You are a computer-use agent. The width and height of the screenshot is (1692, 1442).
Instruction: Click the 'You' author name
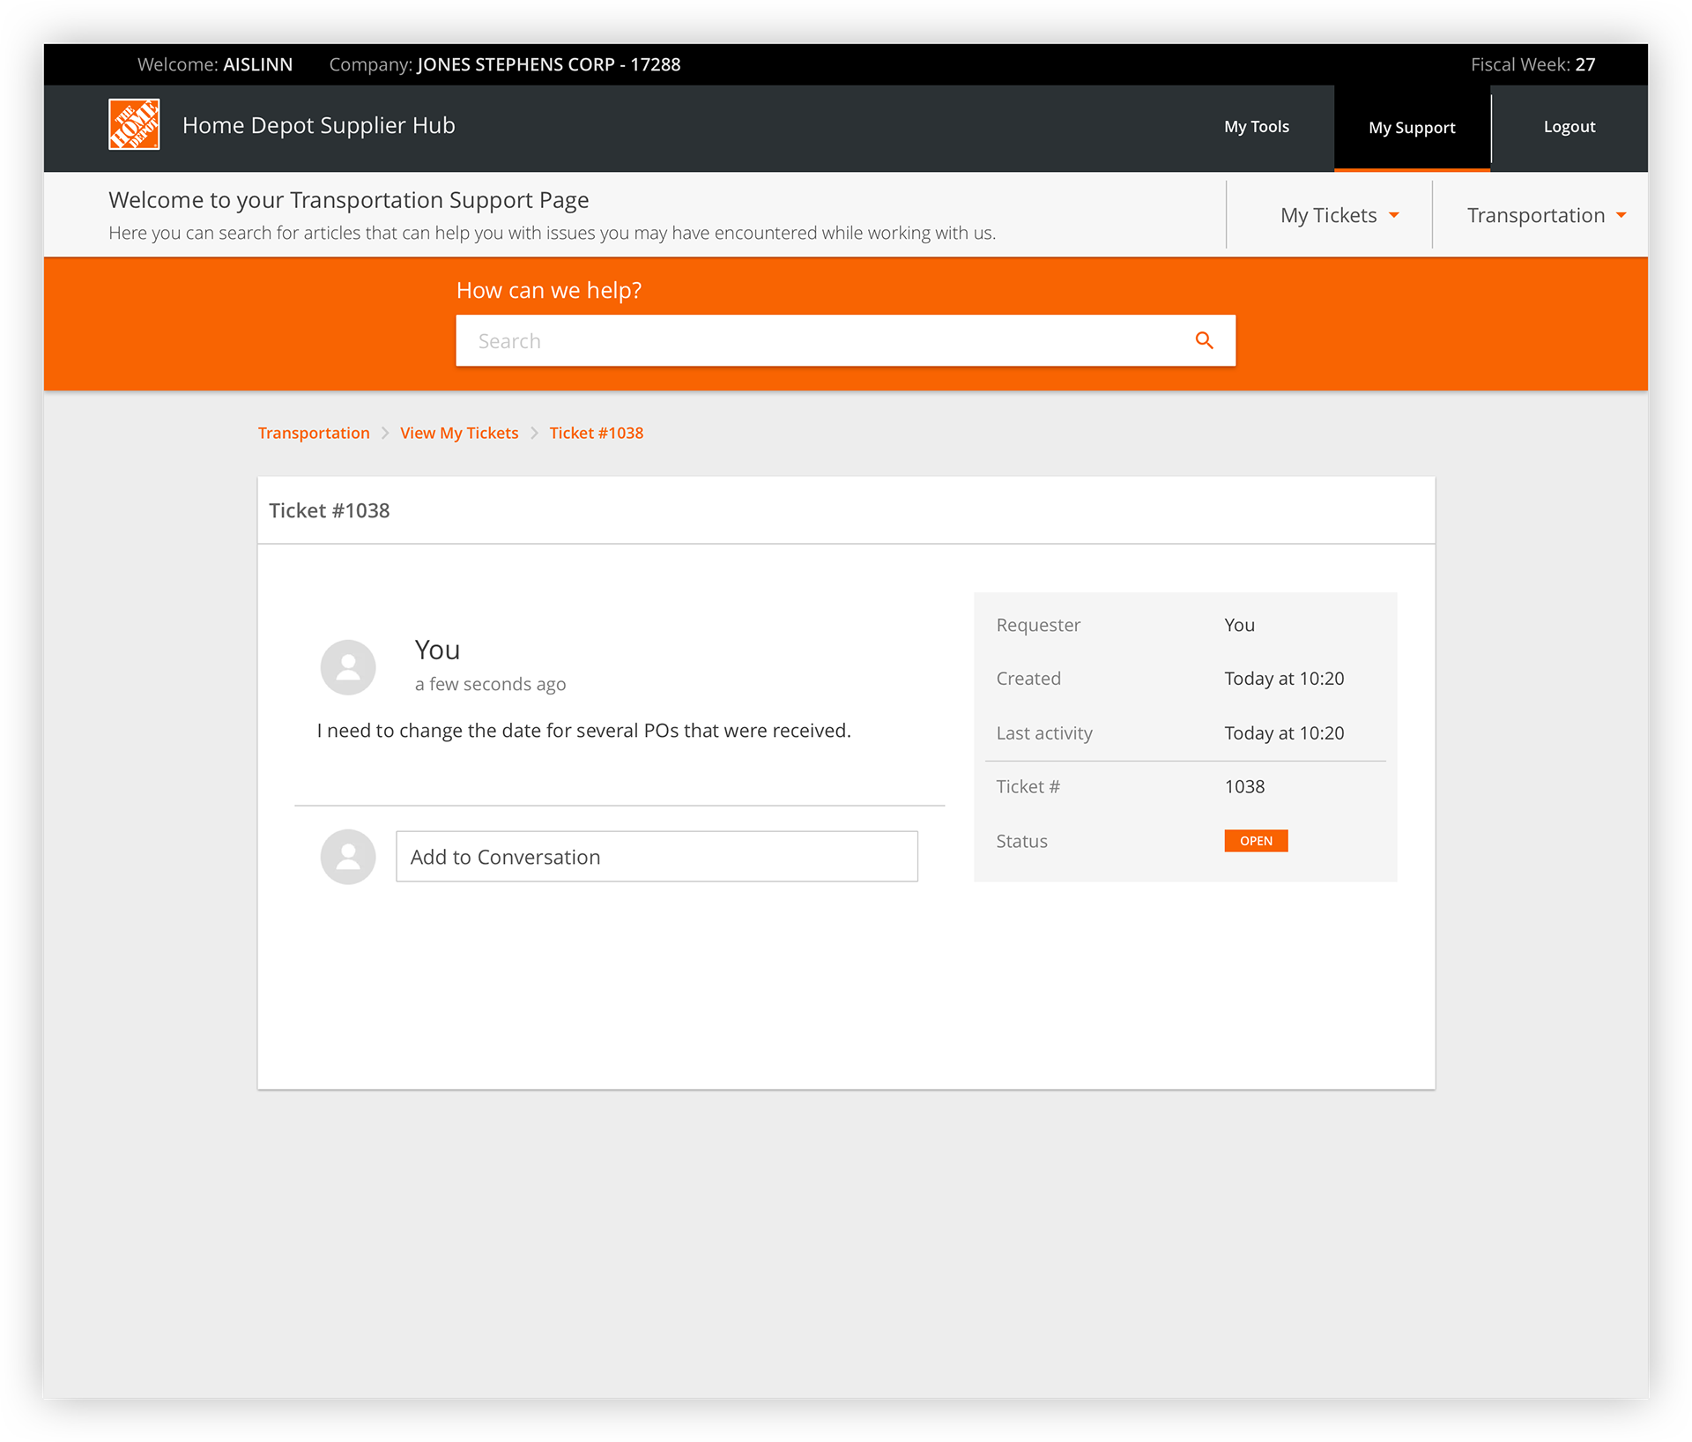[x=437, y=650]
